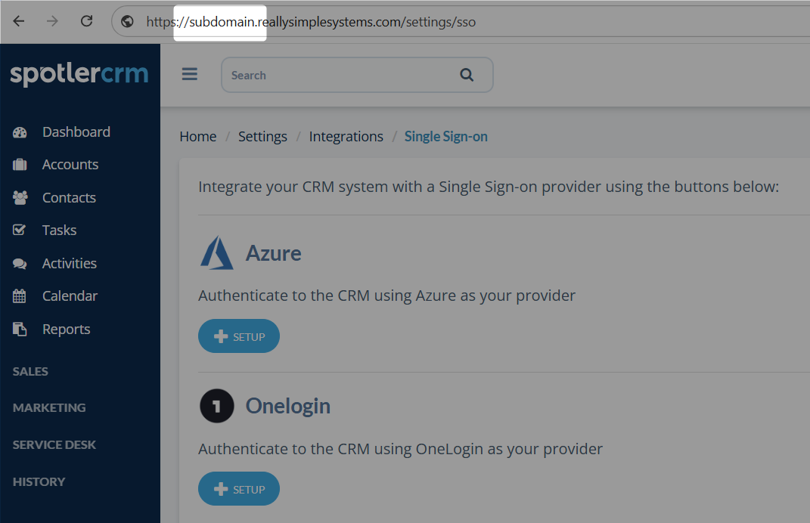Click the browser back arrow
Viewport: 810px width, 523px height.
19,21
